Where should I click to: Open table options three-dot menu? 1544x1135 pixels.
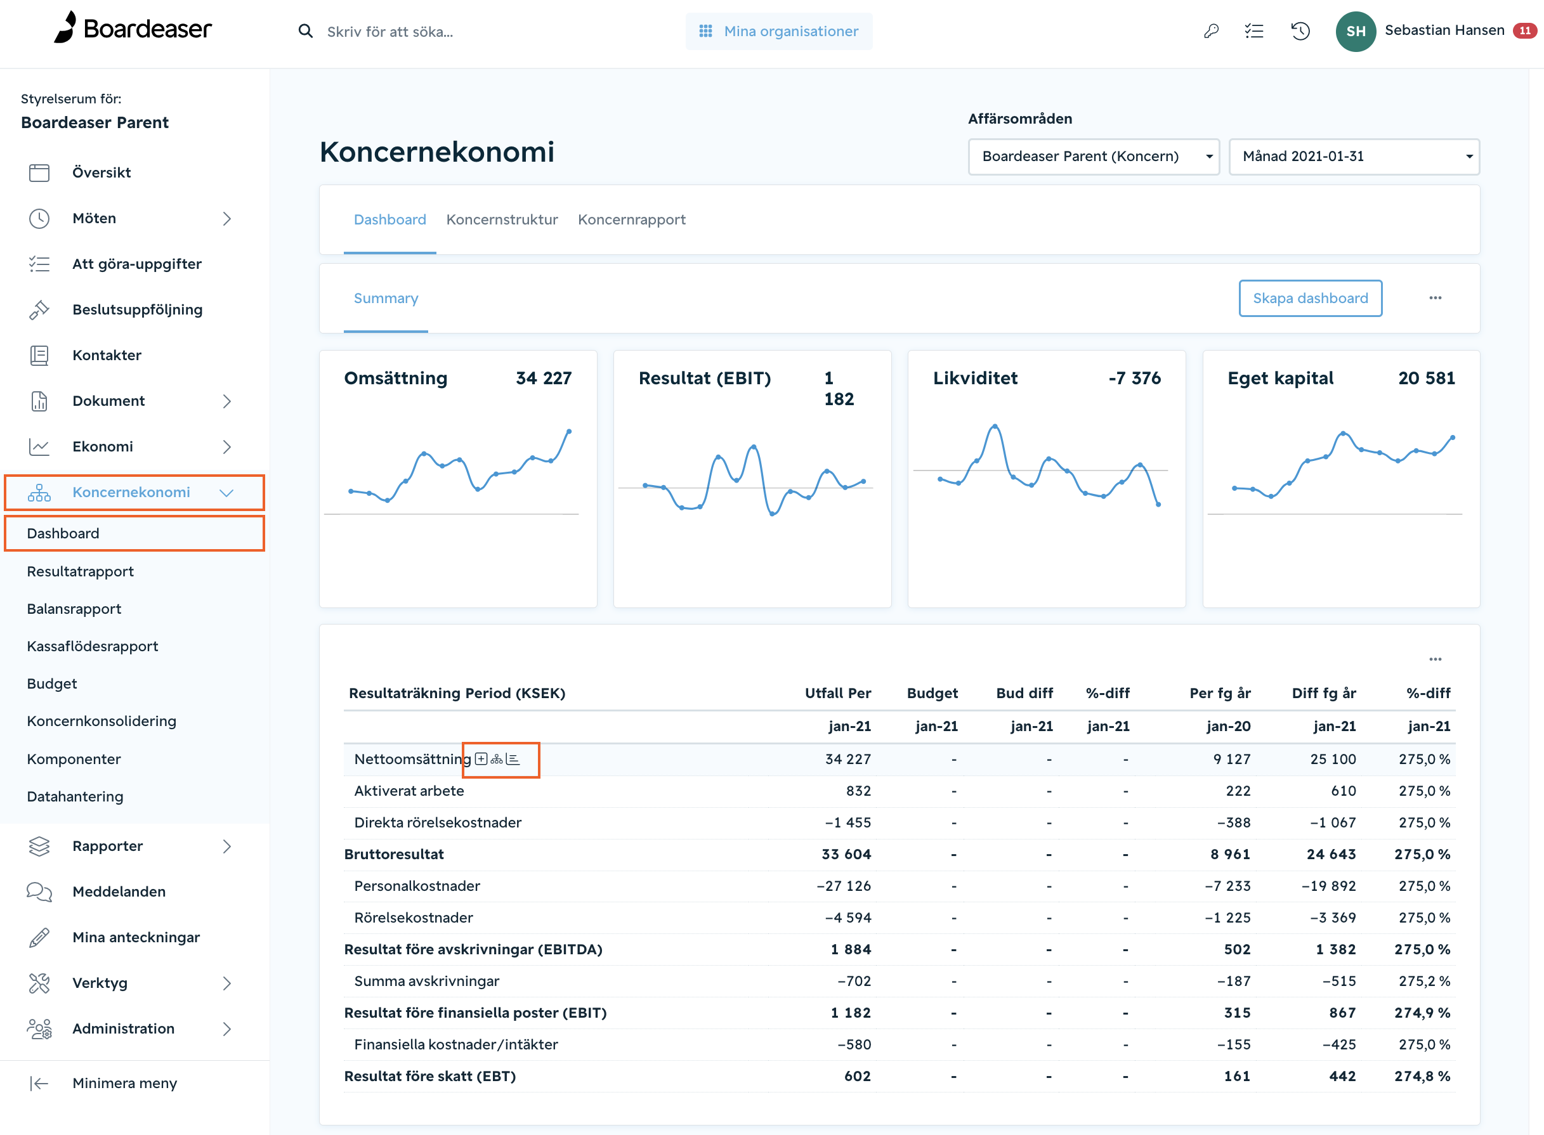pos(1435,659)
